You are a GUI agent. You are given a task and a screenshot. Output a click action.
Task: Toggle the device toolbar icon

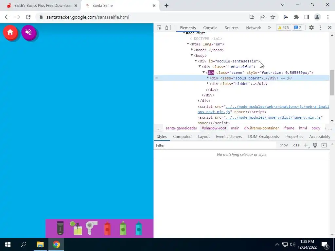[x=168, y=27]
